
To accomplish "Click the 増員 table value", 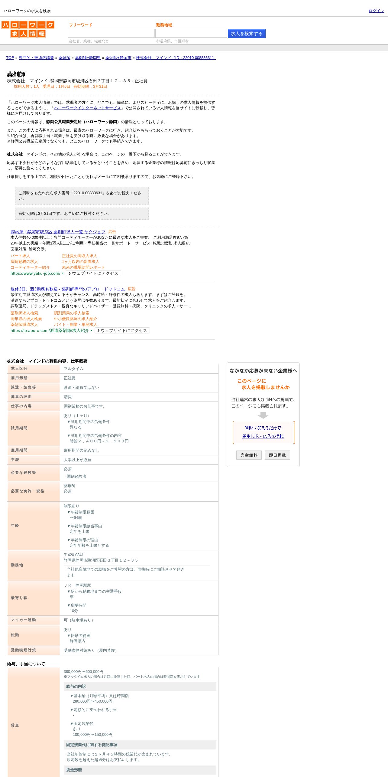I will [x=68, y=397].
